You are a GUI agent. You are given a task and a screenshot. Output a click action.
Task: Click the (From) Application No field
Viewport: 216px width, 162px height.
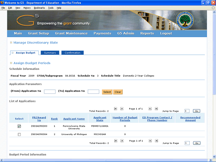click(50, 92)
